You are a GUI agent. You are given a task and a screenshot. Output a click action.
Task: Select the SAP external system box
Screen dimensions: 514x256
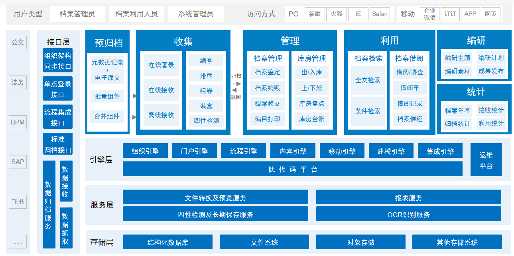click(x=18, y=162)
